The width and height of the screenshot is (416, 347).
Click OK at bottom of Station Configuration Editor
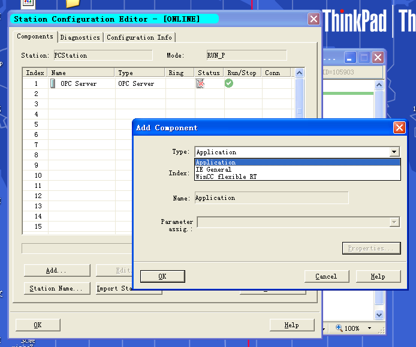pos(38,325)
